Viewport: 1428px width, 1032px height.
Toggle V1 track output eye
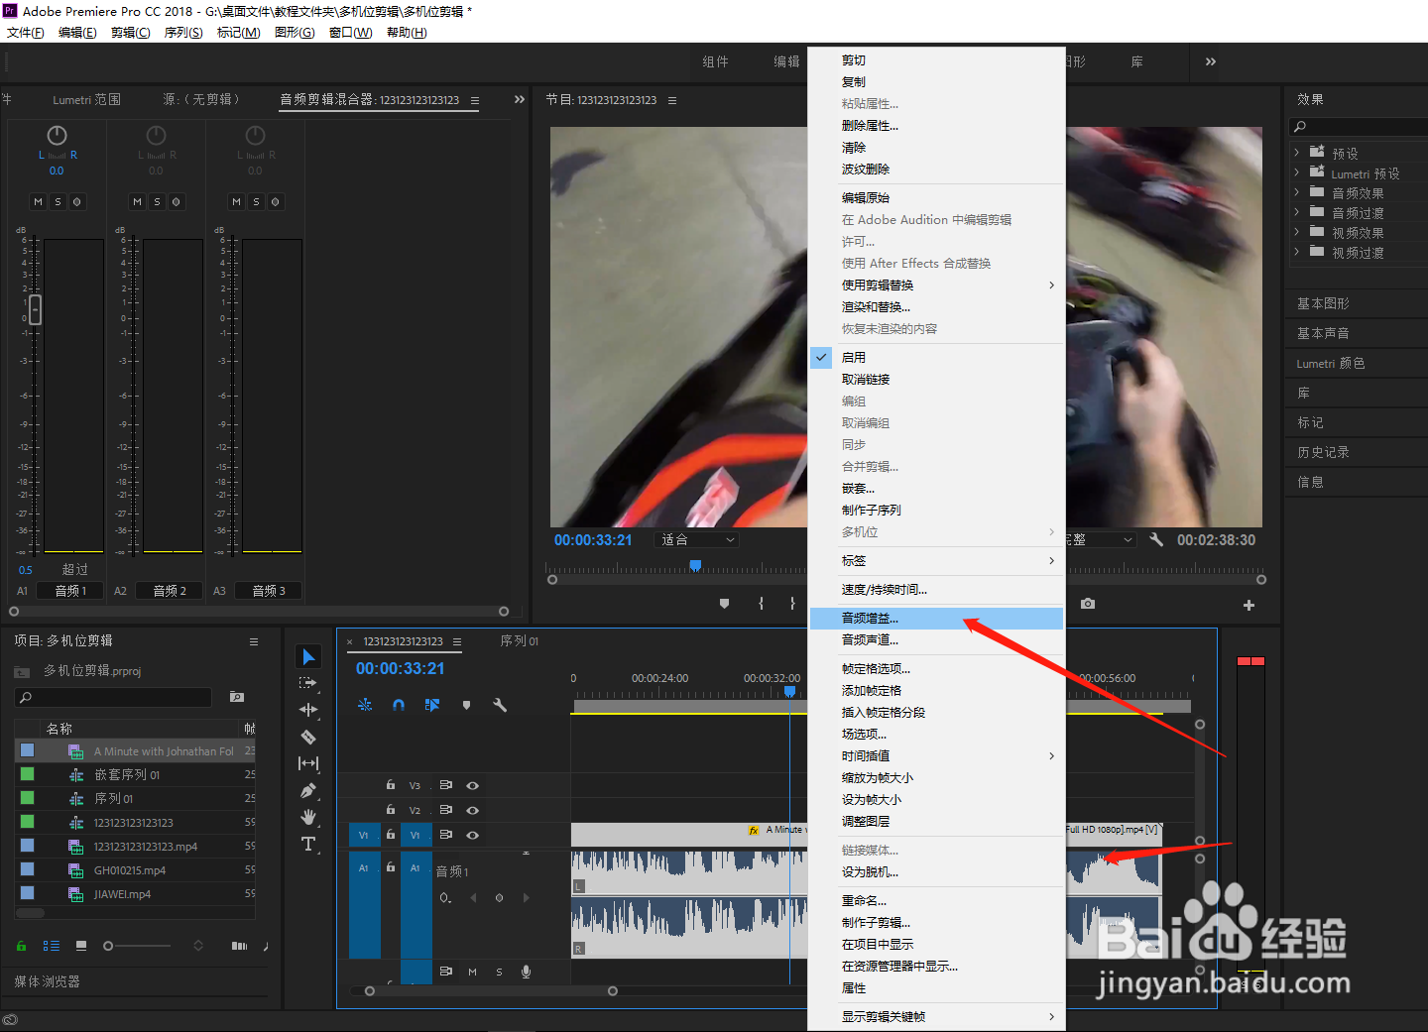pos(473,835)
